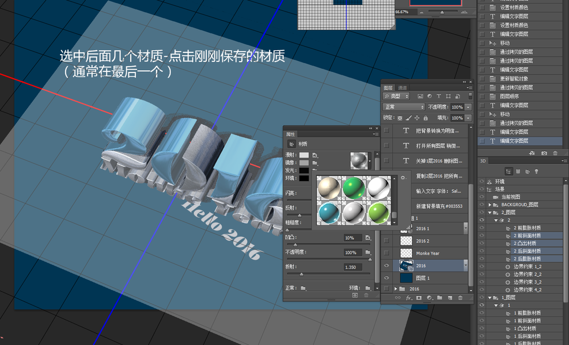Image resolution: width=569 pixels, height=345 pixels.
Task: Toggle visibility of 图层 1 layer
Action: pyautogui.click(x=386, y=278)
